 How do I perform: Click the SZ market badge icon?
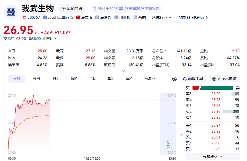click(x=24, y=17)
